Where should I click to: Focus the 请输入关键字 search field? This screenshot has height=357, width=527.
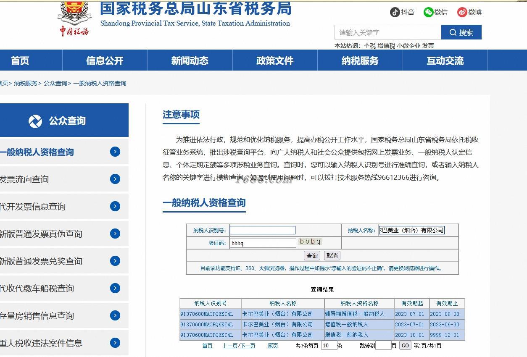click(387, 32)
